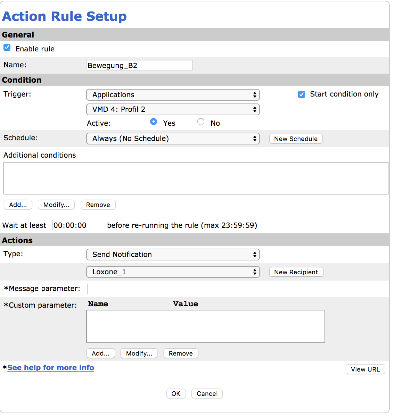Modify the selected custom parameter
Viewport: 394px width, 416px height.
click(139, 353)
